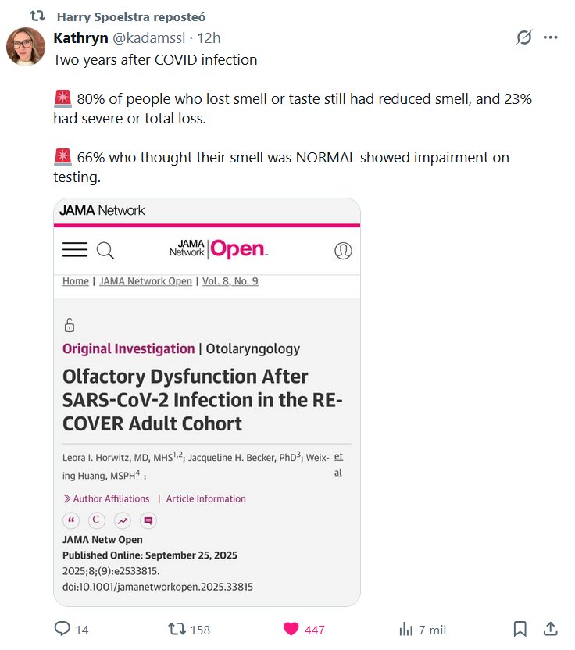Open the 12h timestamp link
The image size is (575, 650).
[209, 37]
